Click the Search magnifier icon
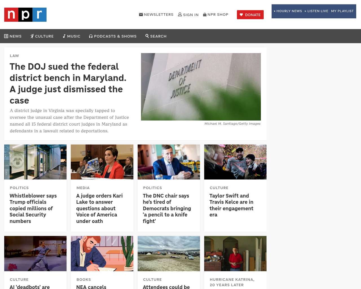This screenshot has height=289, width=361. (x=147, y=36)
